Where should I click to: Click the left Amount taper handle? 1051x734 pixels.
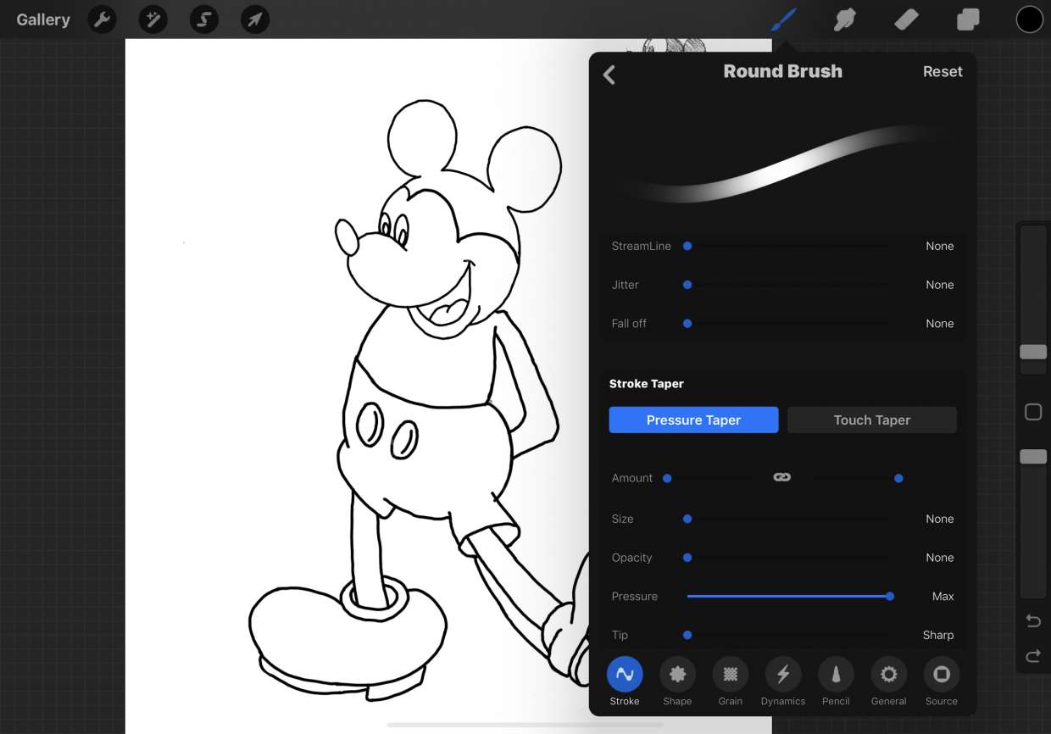pyautogui.click(x=667, y=478)
